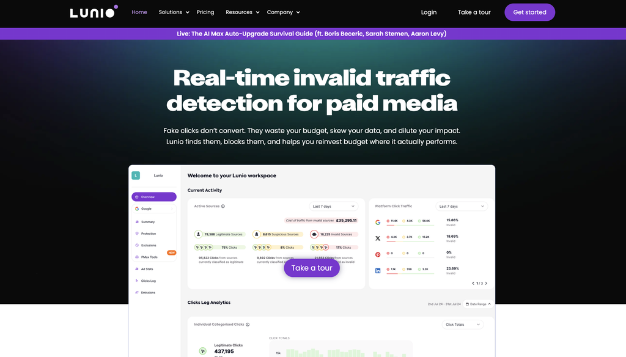Click the 23.69% invalid value for LinkedIn
The height and width of the screenshot is (357, 626).
[452, 269]
